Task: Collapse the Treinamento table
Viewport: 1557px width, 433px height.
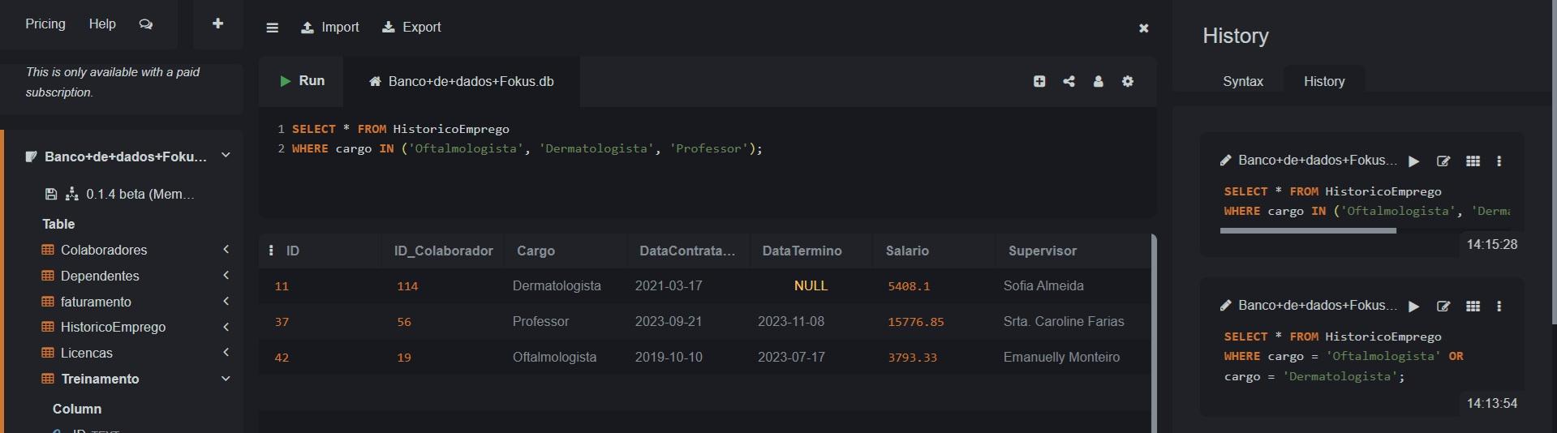Action: [x=226, y=379]
